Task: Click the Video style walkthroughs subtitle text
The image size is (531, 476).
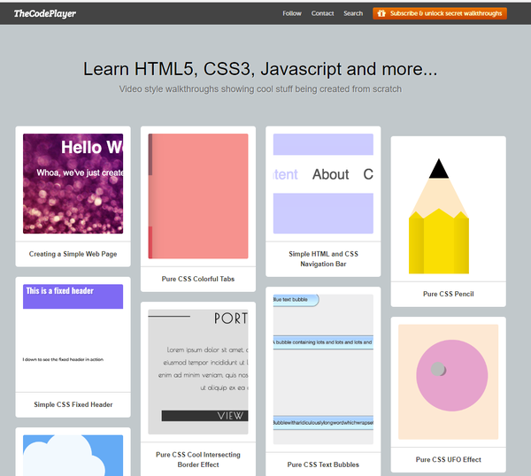Action: [x=260, y=89]
